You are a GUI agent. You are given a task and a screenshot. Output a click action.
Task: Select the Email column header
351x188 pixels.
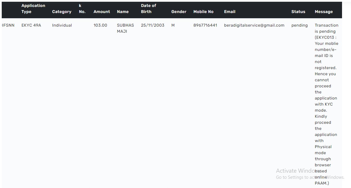point(229,12)
